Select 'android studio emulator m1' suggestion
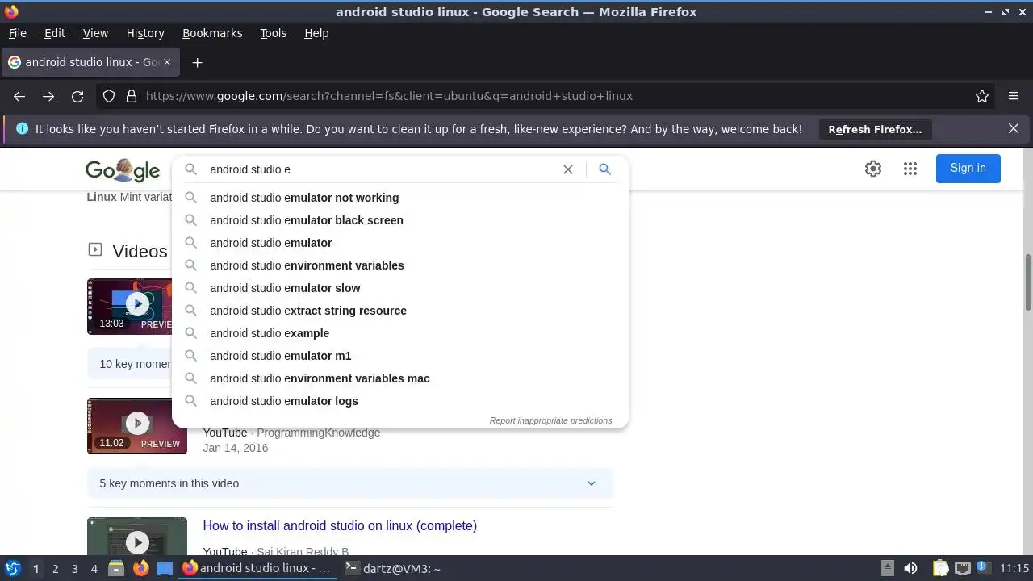The width and height of the screenshot is (1033, 581). 400,356
